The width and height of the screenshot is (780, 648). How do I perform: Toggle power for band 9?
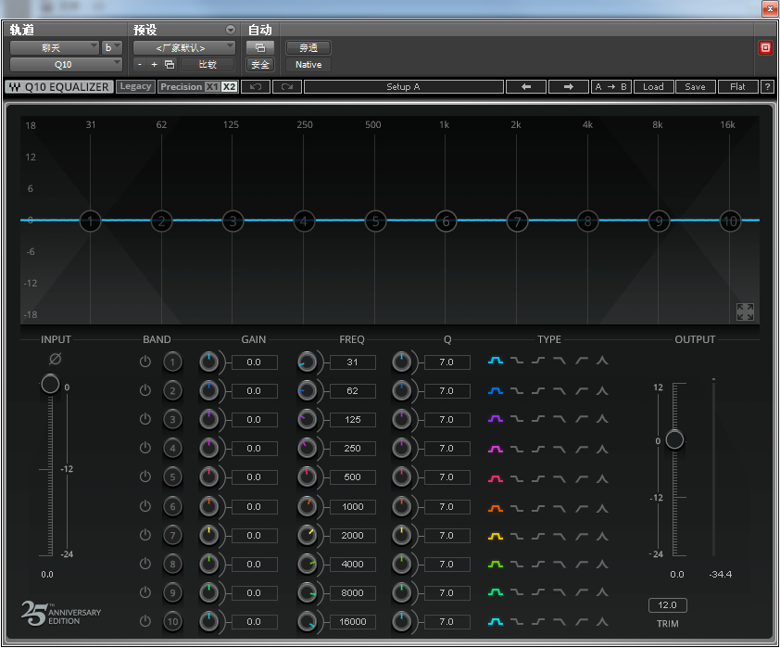[x=145, y=592]
